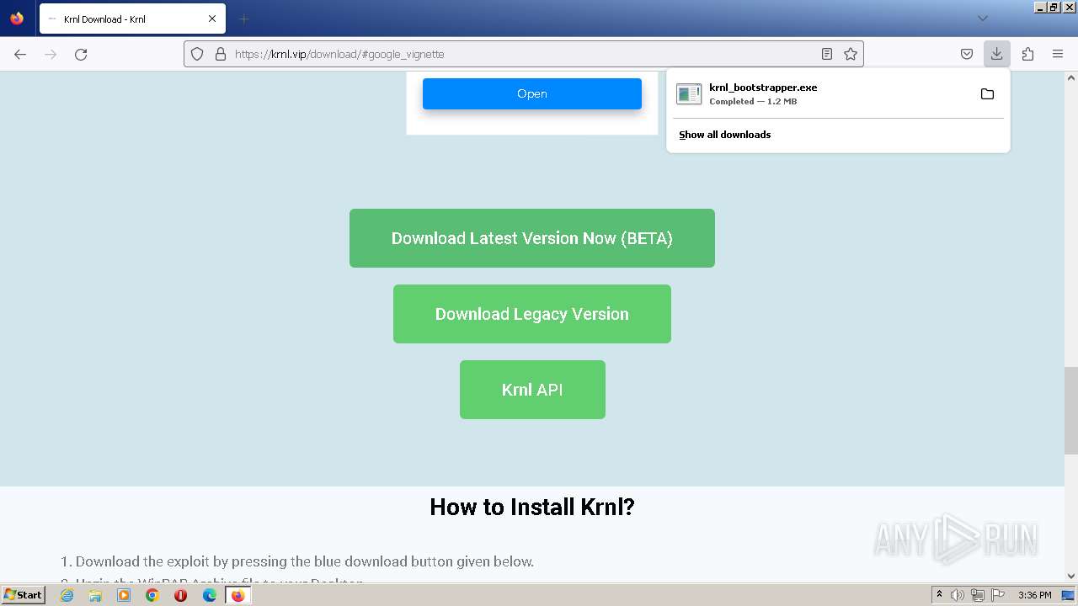Toggle reader view for this page
This screenshot has width=1078, height=606.
tap(827, 54)
